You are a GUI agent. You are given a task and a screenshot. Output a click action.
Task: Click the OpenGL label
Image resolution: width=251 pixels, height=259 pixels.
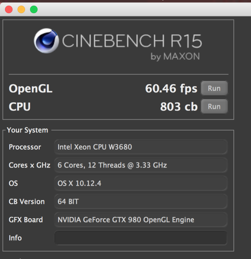(31, 89)
